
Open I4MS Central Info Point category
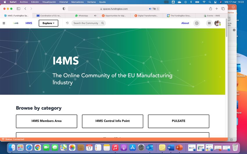112,121
